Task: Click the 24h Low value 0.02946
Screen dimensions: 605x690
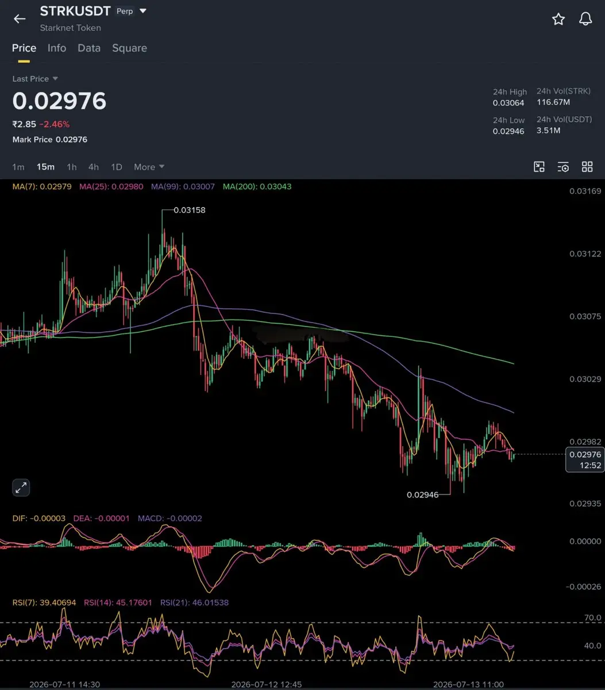Action: pos(508,131)
